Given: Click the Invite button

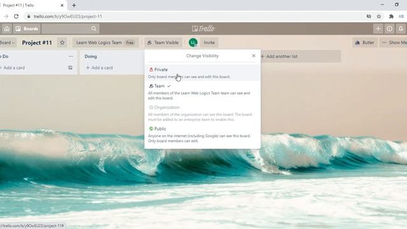Looking at the screenshot, I should point(209,43).
